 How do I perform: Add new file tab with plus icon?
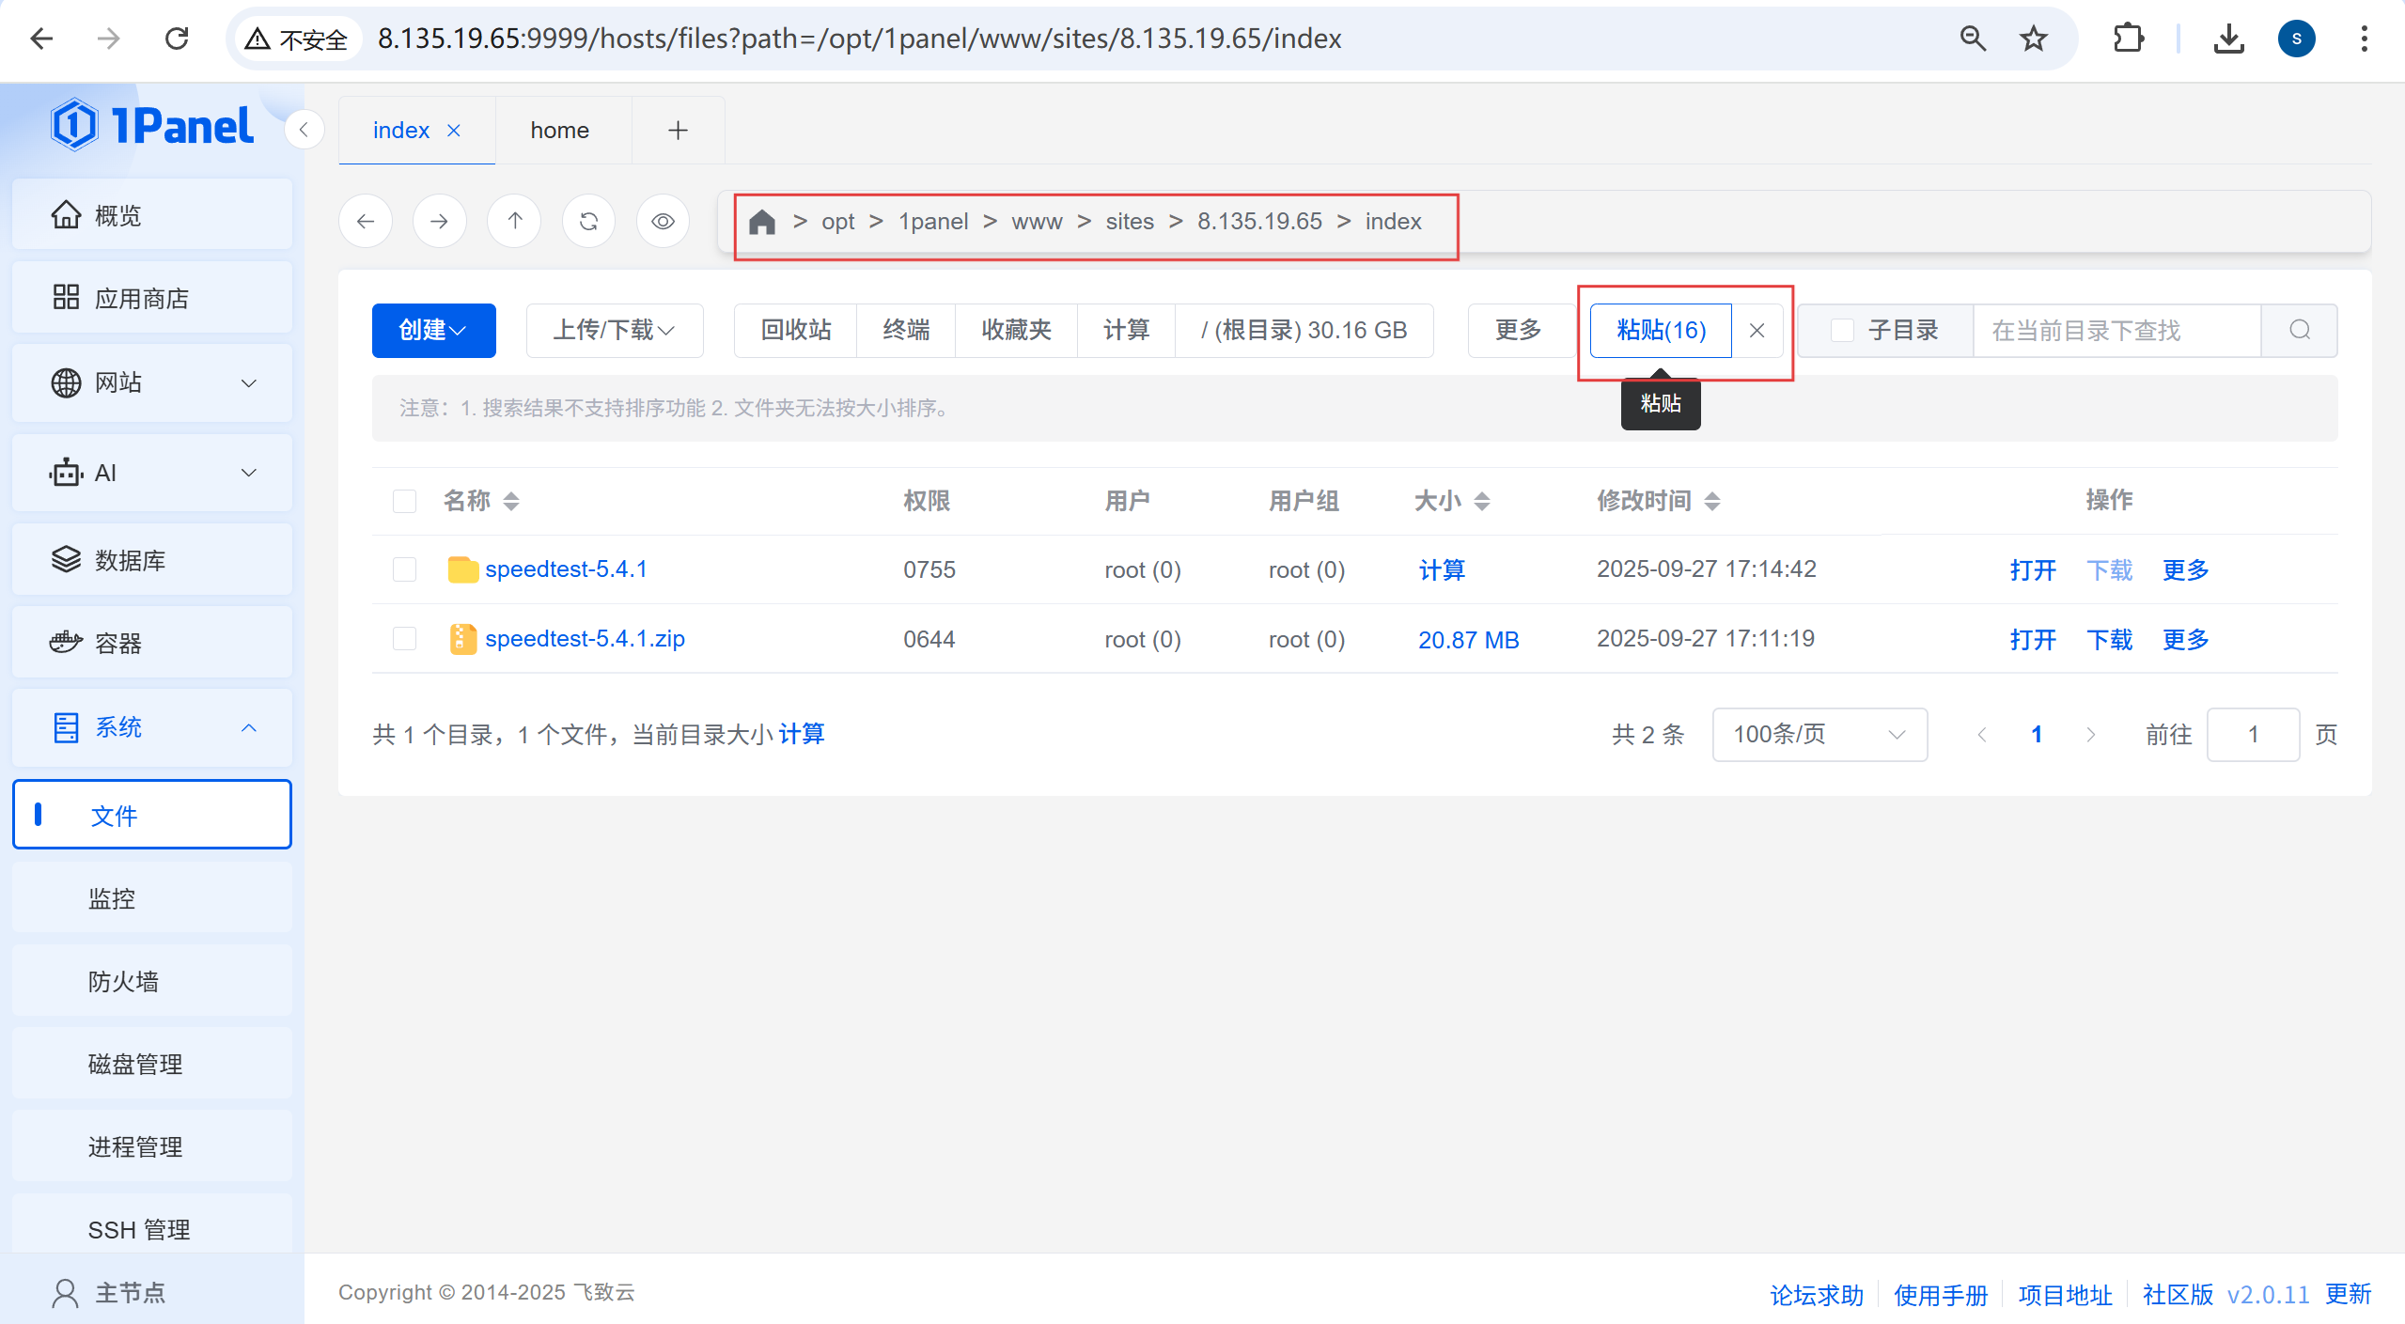(678, 130)
